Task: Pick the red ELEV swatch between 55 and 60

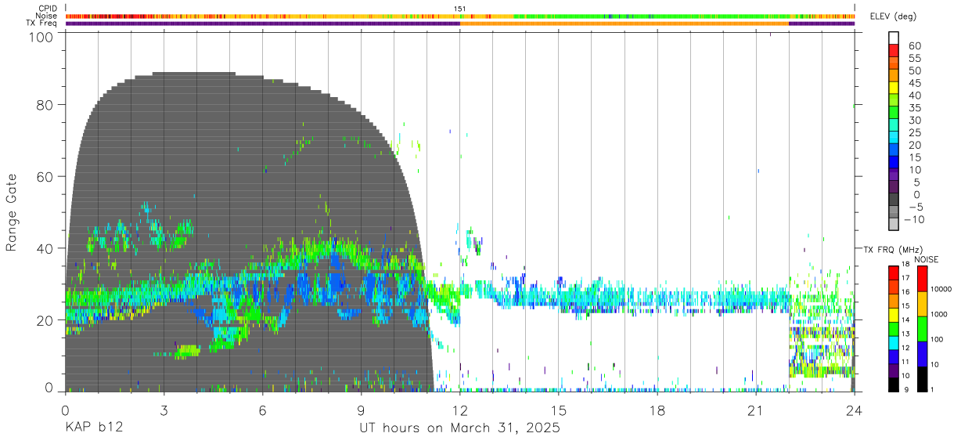Action: (x=894, y=52)
